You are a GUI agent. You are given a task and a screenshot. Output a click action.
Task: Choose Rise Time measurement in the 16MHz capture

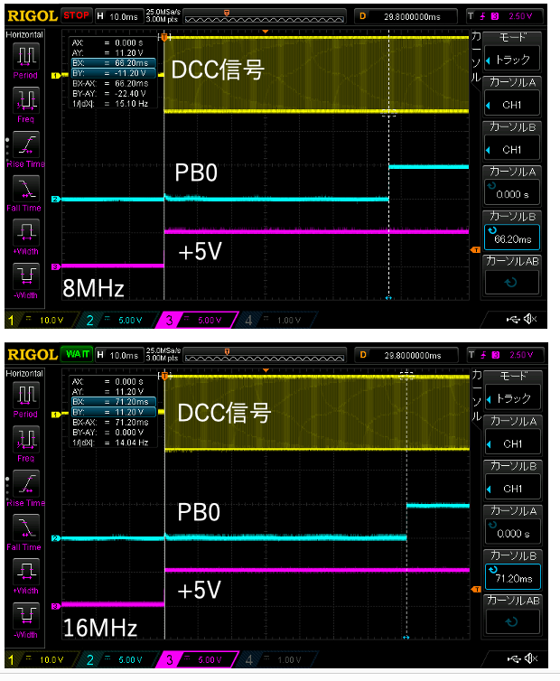pos(26,484)
